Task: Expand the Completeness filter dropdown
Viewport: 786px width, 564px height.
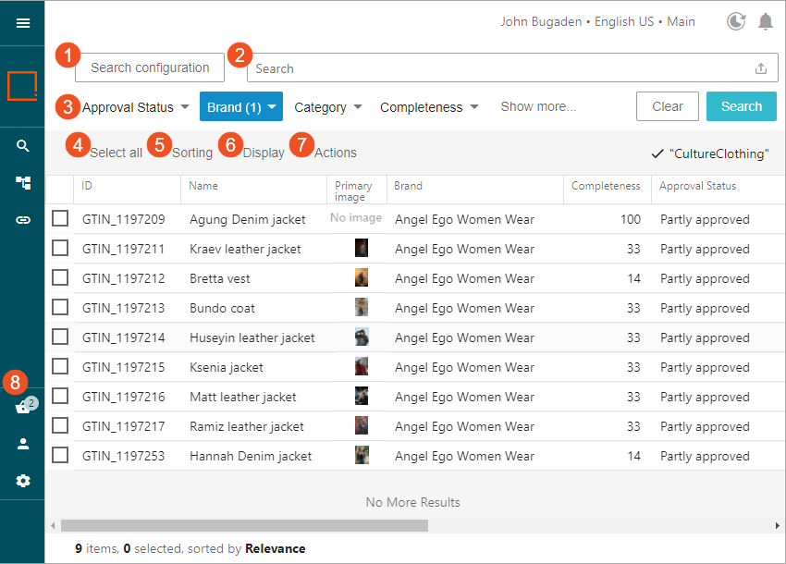Action: 429,107
